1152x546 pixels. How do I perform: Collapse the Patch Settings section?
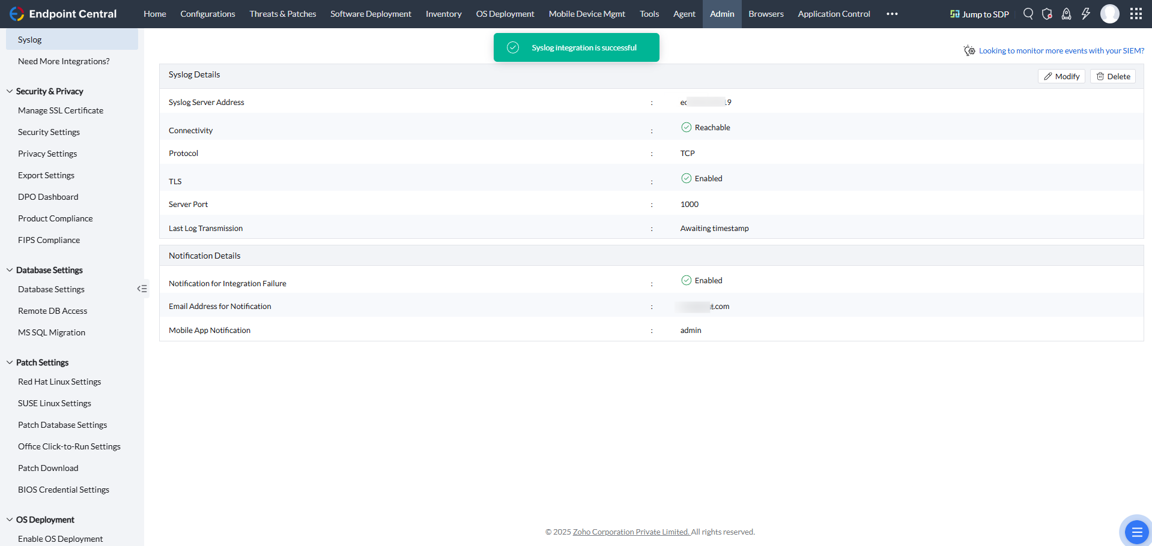(x=9, y=362)
